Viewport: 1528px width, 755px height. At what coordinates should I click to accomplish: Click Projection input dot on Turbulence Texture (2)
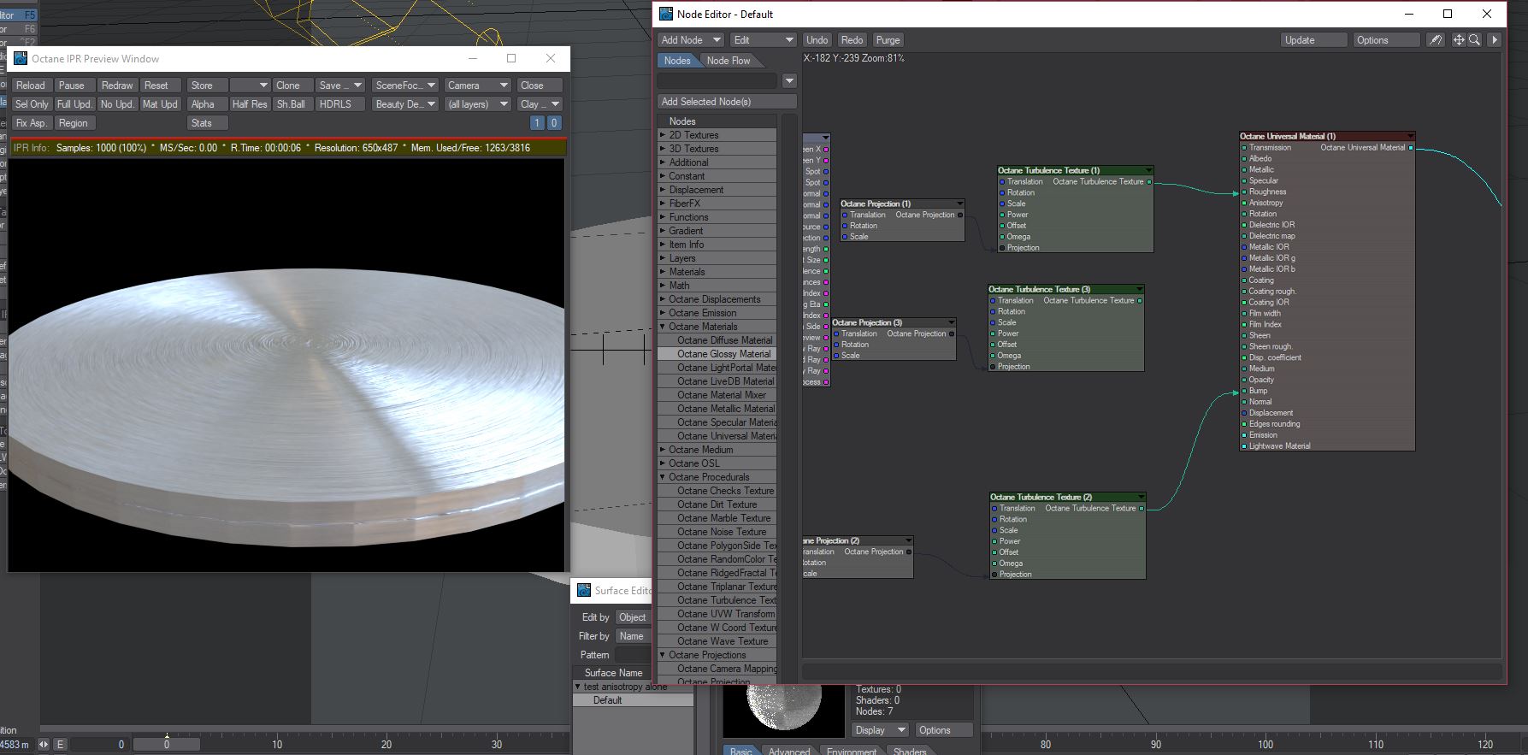pos(994,575)
